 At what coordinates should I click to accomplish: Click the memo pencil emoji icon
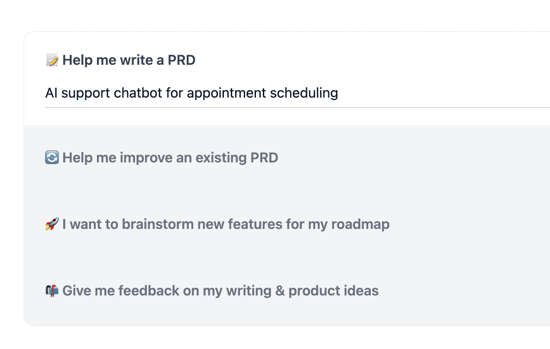(52, 60)
